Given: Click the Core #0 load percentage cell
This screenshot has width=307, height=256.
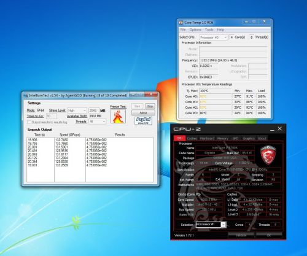Looking at the screenshot, I should coord(262,96).
